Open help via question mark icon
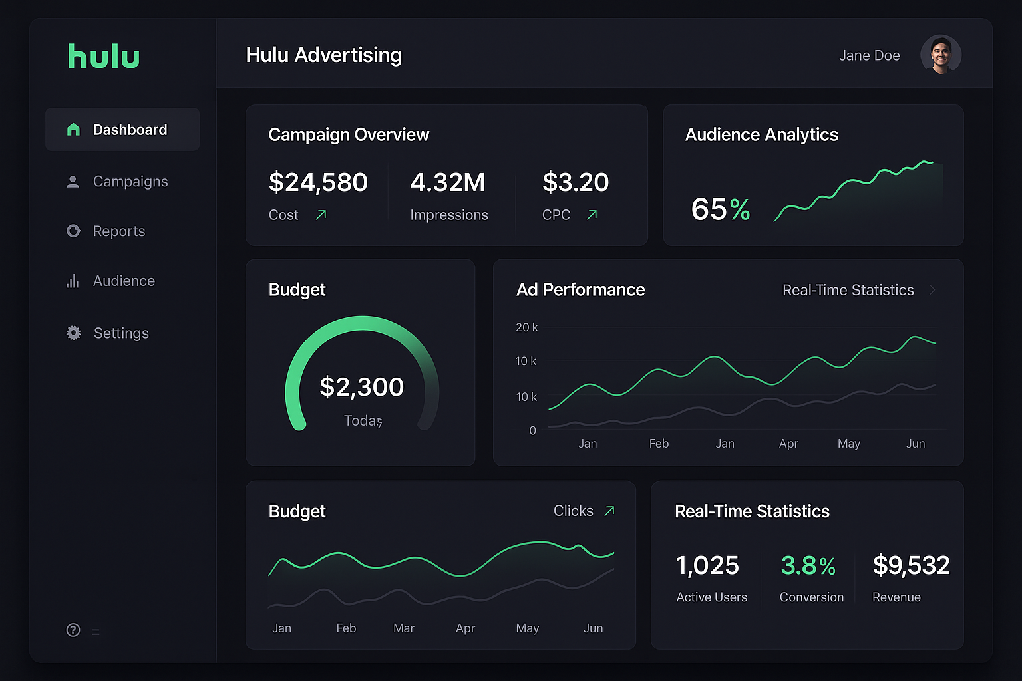The height and width of the screenshot is (681, 1022). tap(73, 630)
